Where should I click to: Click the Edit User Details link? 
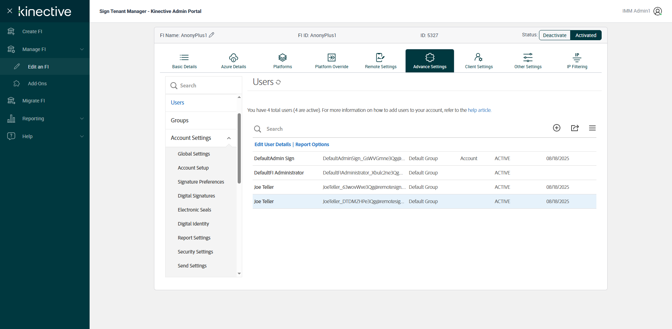click(272, 144)
